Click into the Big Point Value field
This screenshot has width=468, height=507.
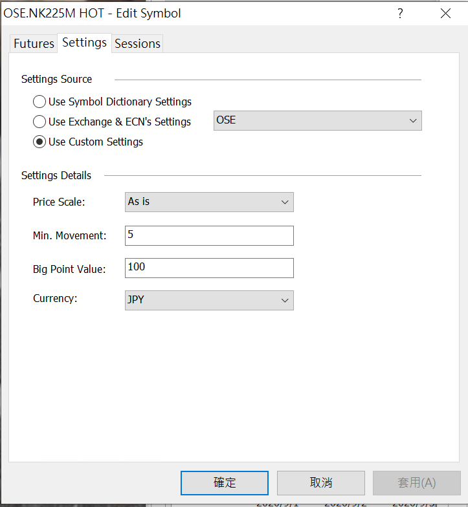click(209, 268)
